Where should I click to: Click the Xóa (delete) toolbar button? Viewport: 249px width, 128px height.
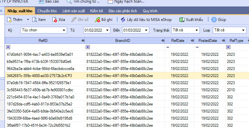click(59, 20)
